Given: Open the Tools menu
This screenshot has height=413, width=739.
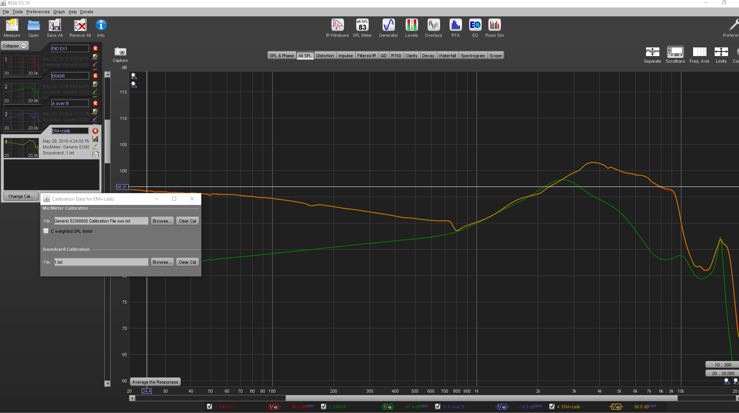Looking at the screenshot, I should tap(17, 12).
